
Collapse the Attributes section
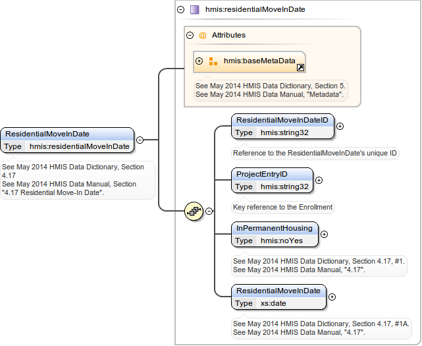click(x=190, y=35)
